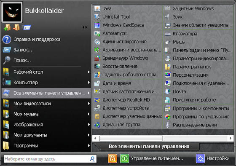Viewport: 236px width, 166px height.
Task: Select Программы menu entry
Action: (46, 146)
